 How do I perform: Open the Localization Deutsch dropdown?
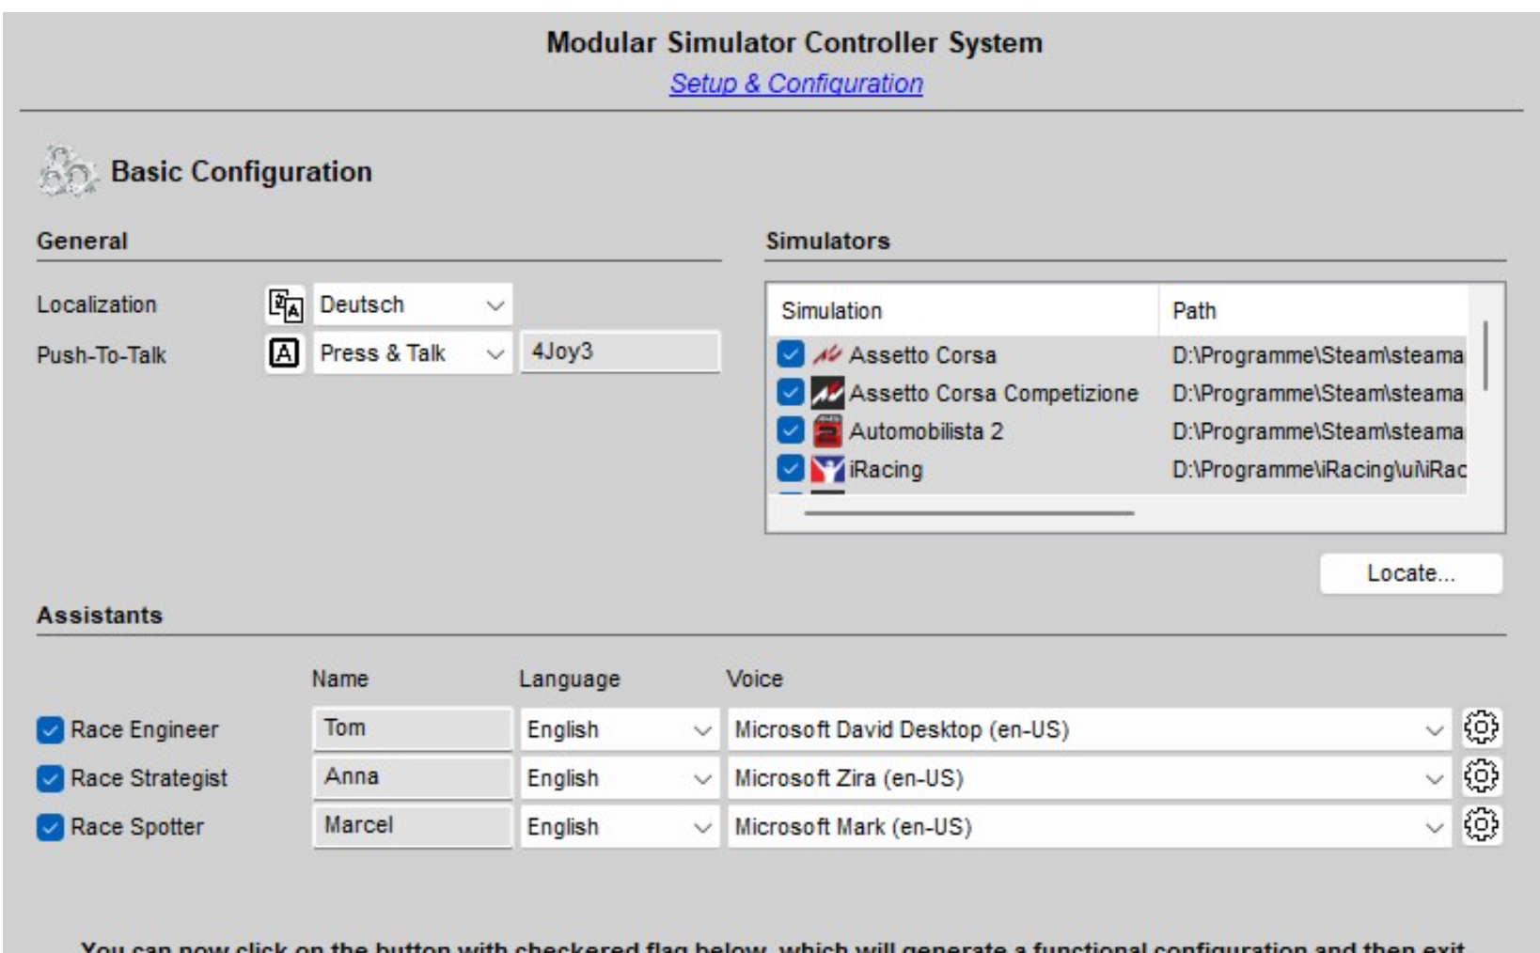tap(413, 305)
